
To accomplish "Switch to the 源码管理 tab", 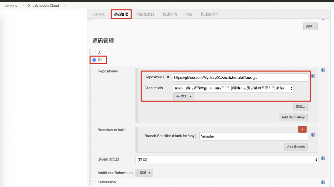I will pos(121,14).
